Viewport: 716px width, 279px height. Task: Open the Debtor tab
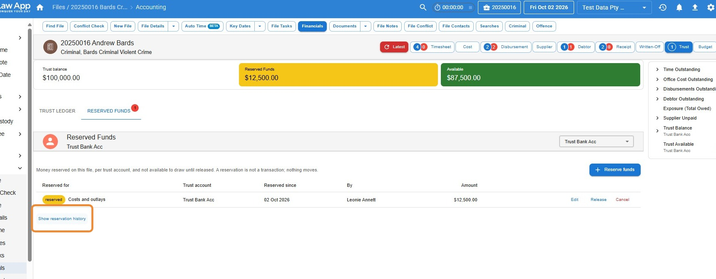point(576,47)
